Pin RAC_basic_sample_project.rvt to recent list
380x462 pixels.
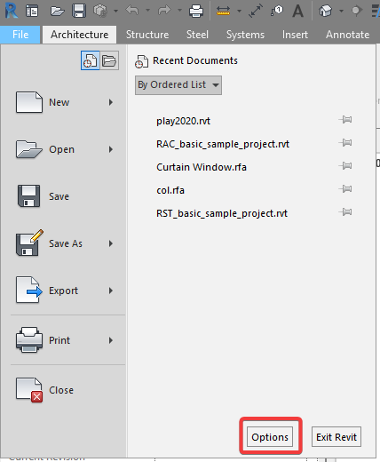coord(345,143)
